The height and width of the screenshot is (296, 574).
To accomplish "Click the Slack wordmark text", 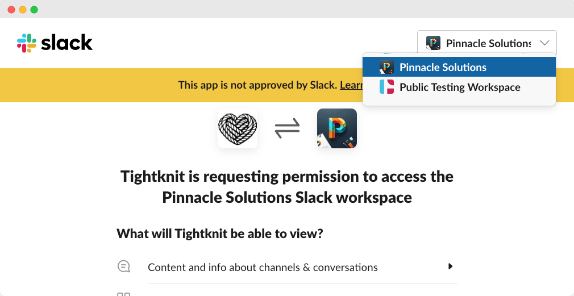I will [x=66, y=43].
